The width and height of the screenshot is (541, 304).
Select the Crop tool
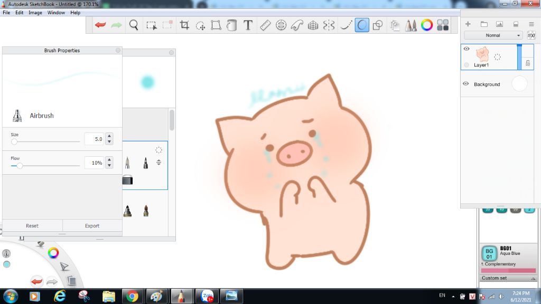pyautogui.click(x=184, y=25)
